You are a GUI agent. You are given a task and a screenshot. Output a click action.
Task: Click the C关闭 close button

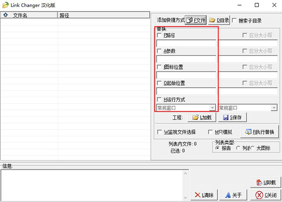click(x=265, y=195)
